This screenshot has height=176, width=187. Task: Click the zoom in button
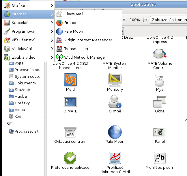point(146,20)
